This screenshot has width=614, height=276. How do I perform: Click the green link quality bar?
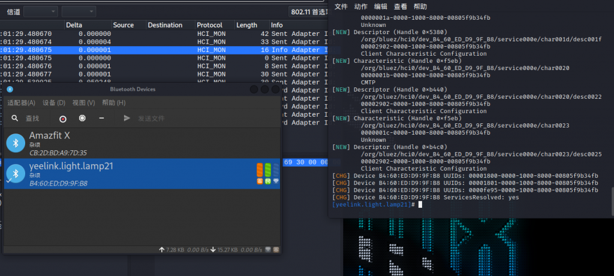[x=268, y=170]
